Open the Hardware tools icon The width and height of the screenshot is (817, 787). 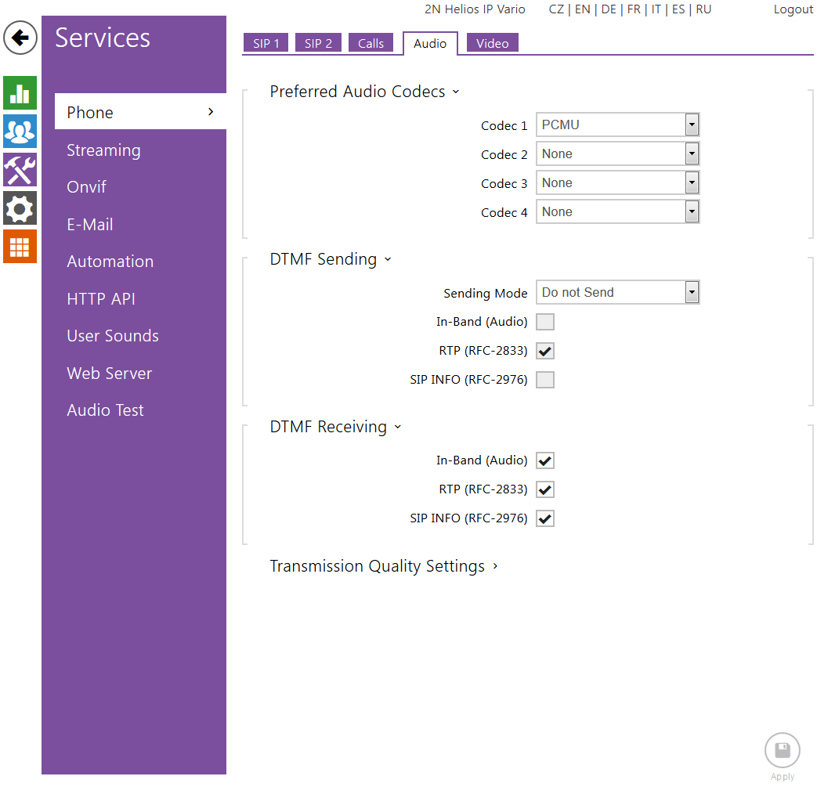pos(20,170)
